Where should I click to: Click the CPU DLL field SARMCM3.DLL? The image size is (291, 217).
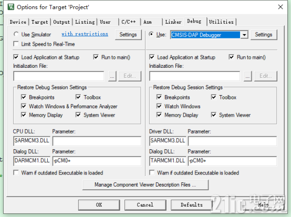32,141
